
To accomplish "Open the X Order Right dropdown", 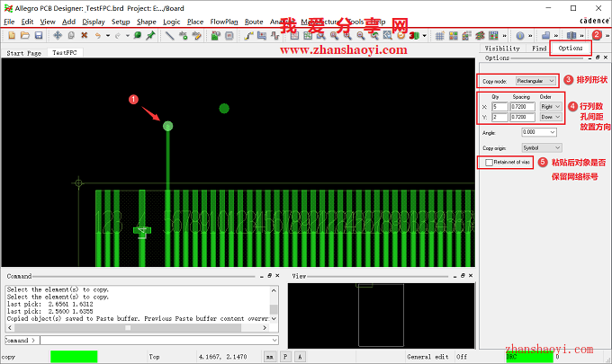I will tap(551, 106).
